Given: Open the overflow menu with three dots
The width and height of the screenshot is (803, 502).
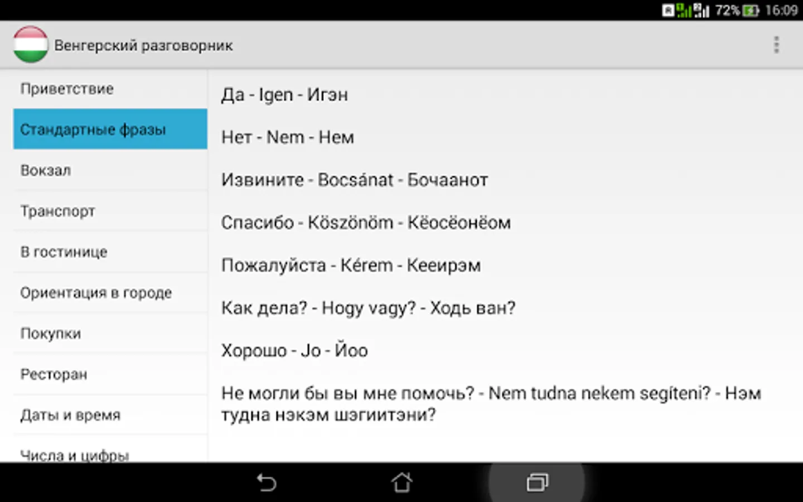Looking at the screenshot, I should click(x=776, y=45).
